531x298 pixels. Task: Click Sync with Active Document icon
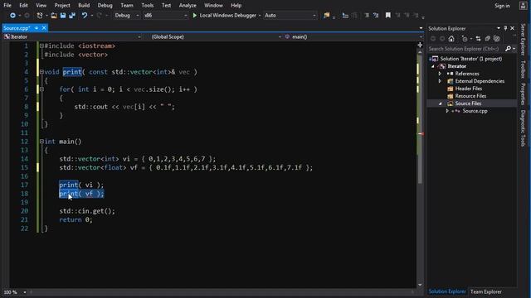[x=478, y=39]
